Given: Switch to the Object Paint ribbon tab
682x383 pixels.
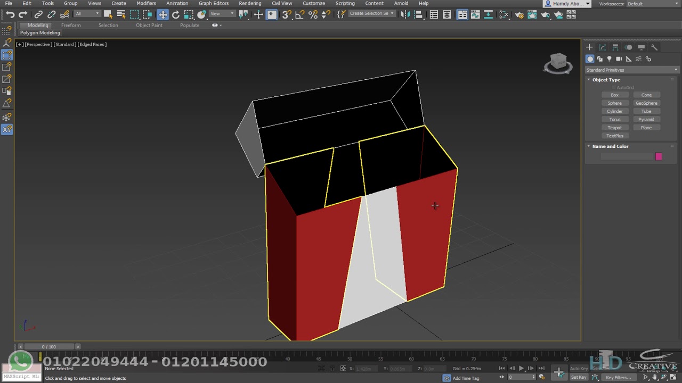Looking at the screenshot, I should (149, 25).
